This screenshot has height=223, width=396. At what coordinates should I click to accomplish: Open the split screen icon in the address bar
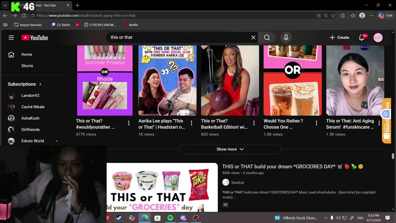tap(319, 15)
